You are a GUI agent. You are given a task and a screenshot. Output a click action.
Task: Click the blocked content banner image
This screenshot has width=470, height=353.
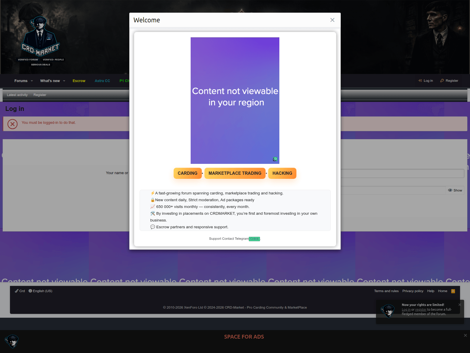coord(235,101)
